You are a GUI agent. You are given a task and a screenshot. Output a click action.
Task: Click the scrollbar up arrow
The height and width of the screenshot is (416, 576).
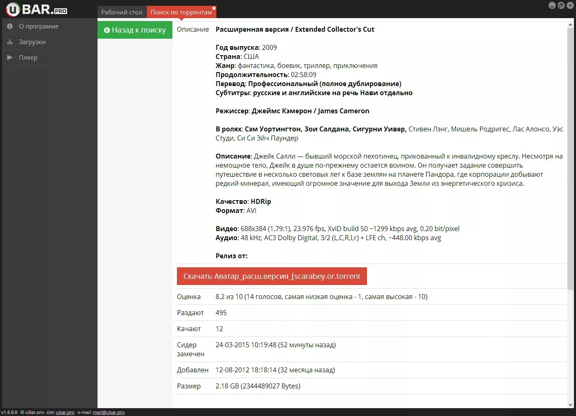(x=570, y=25)
